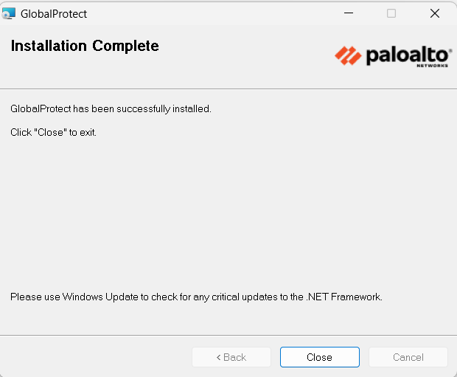457x377 pixels.
Task: Click the word "GlobalProtect" in success message
Action: click(x=41, y=108)
